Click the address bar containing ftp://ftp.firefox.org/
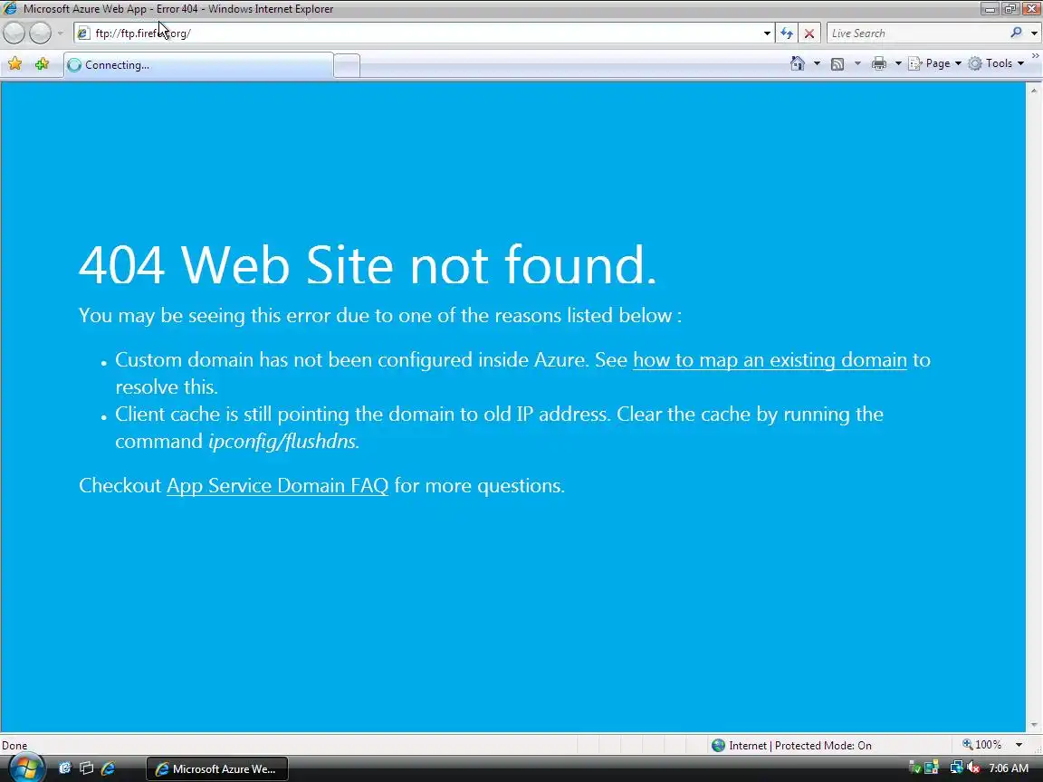 click(x=423, y=33)
